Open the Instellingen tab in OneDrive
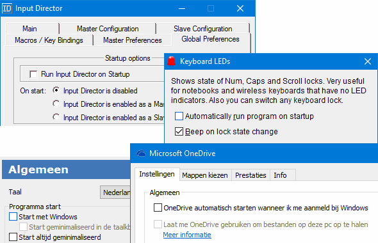This screenshot has width=378, height=243. click(157, 174)
